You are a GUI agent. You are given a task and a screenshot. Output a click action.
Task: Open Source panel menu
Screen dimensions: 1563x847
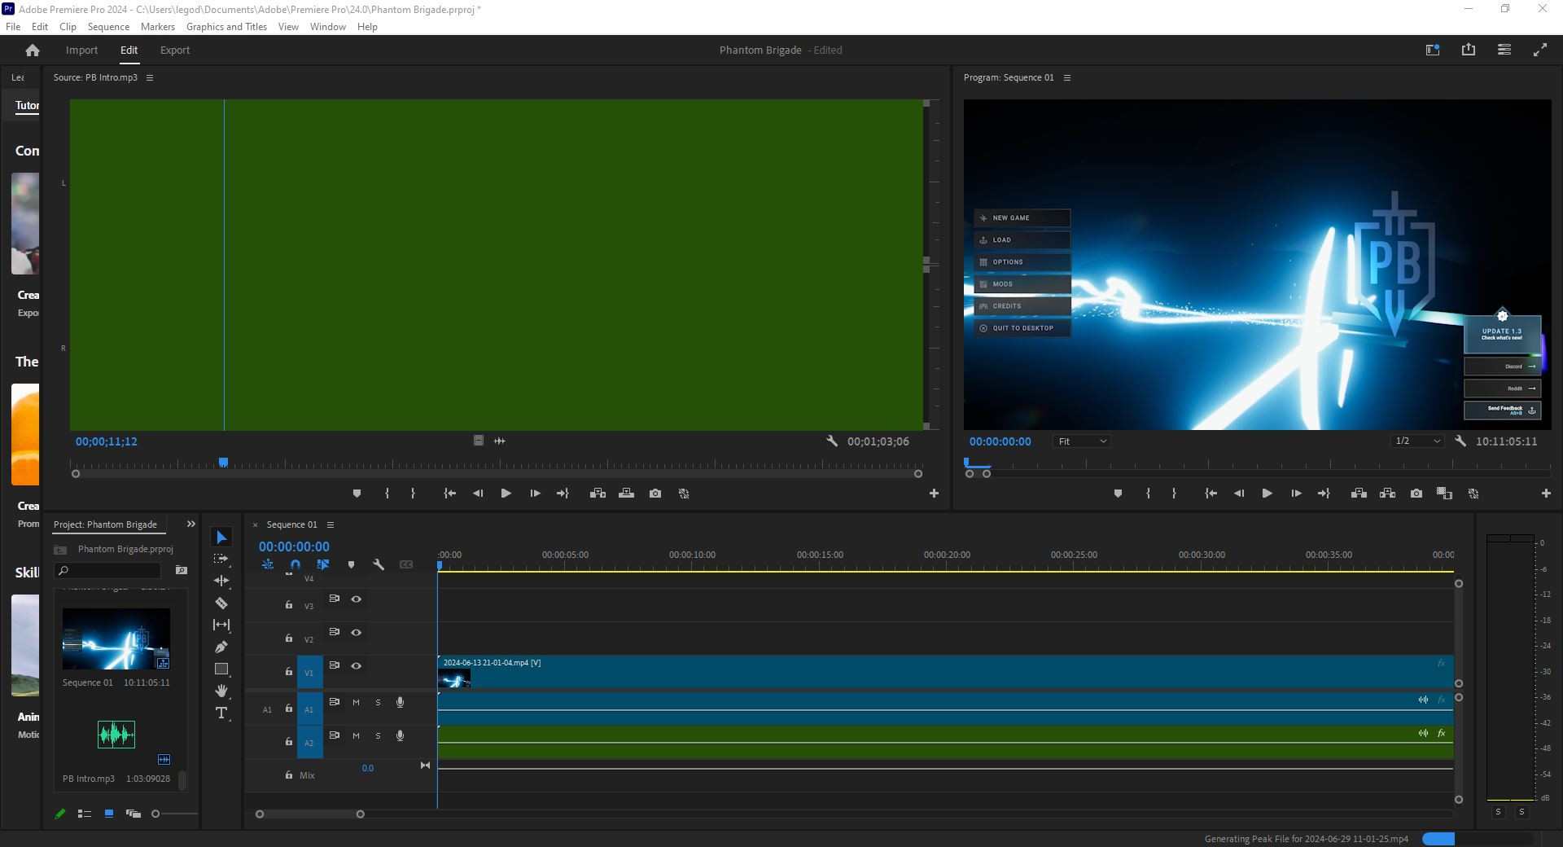click(x=150, y=78)
